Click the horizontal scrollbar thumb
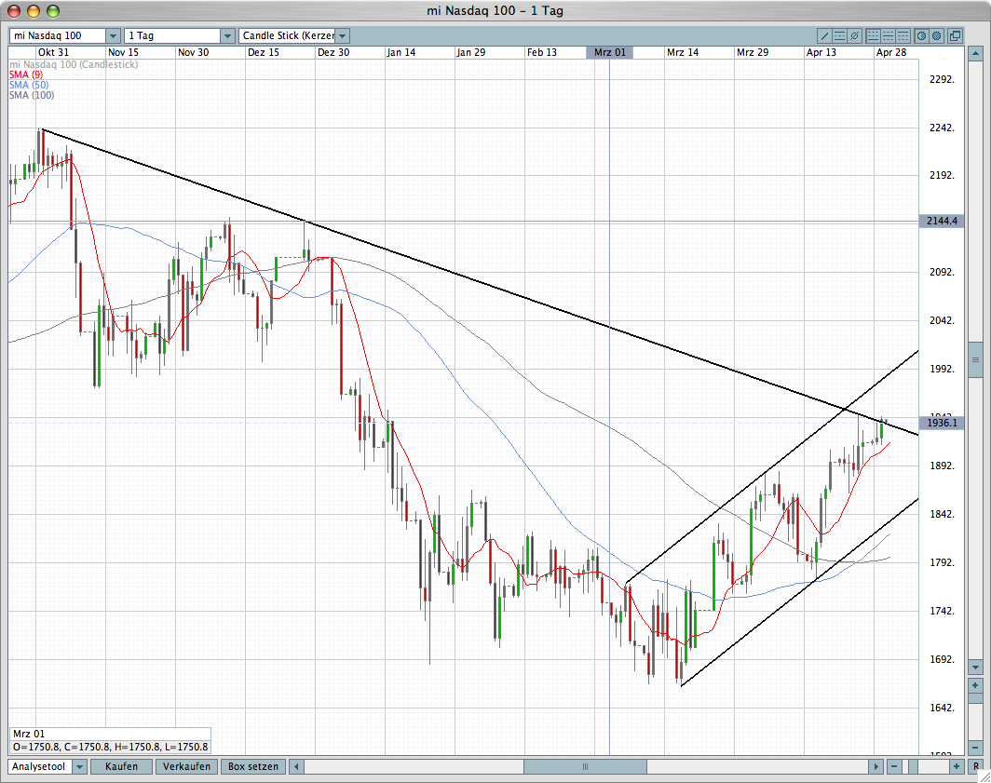The width and height of the screenshot is (991, 783). pyautogui.click(x=585, y=766)
